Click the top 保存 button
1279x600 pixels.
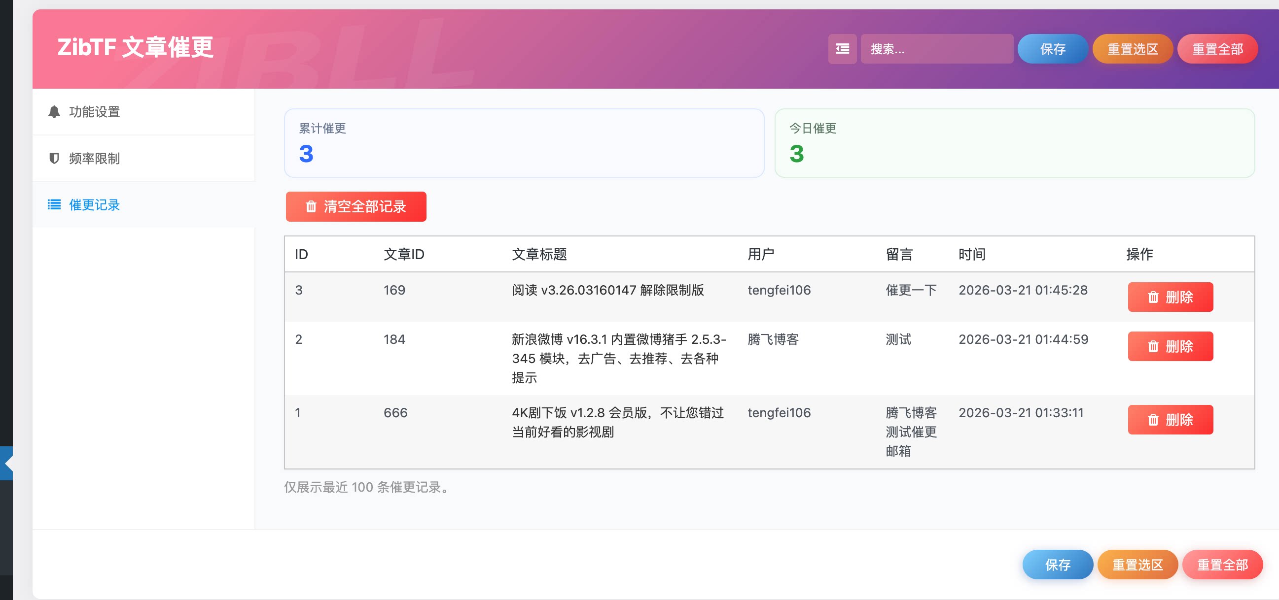click(x=1053, y=49)
